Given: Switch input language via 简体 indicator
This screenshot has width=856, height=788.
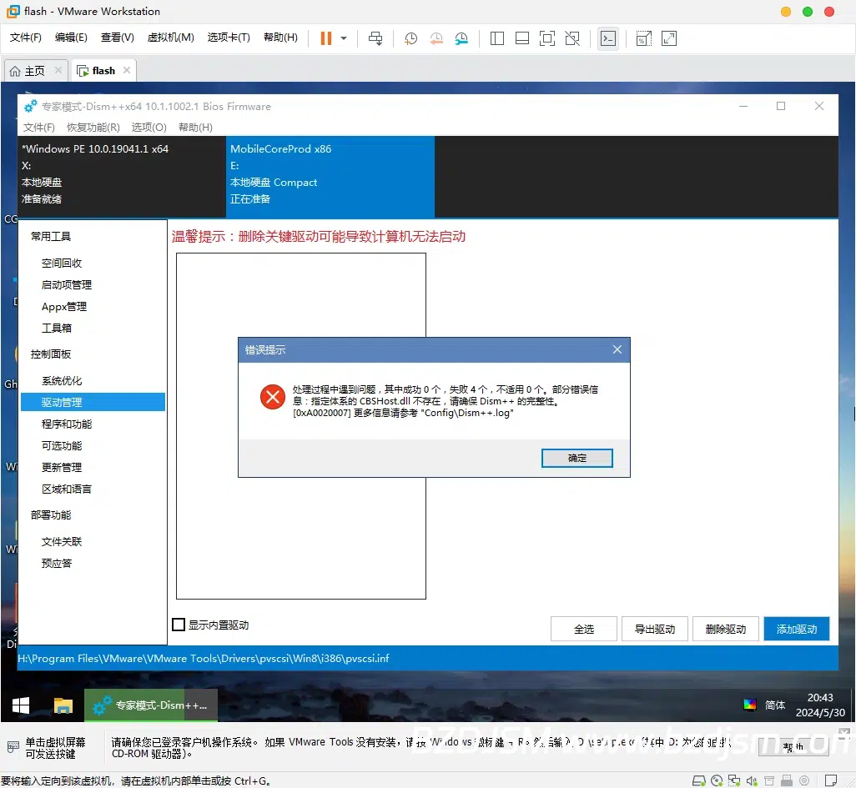Looking at the screenshot, I should point(775,705).
